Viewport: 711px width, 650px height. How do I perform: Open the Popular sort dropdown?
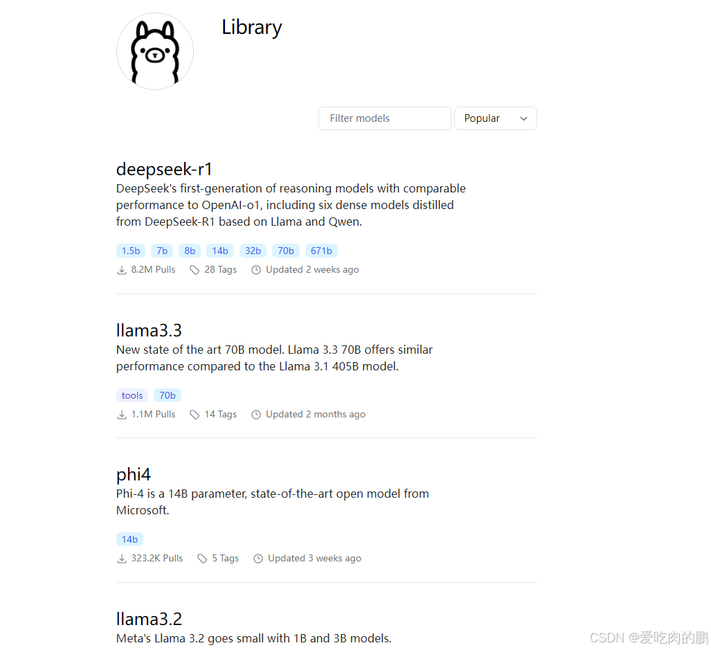[x=496, y=118]
